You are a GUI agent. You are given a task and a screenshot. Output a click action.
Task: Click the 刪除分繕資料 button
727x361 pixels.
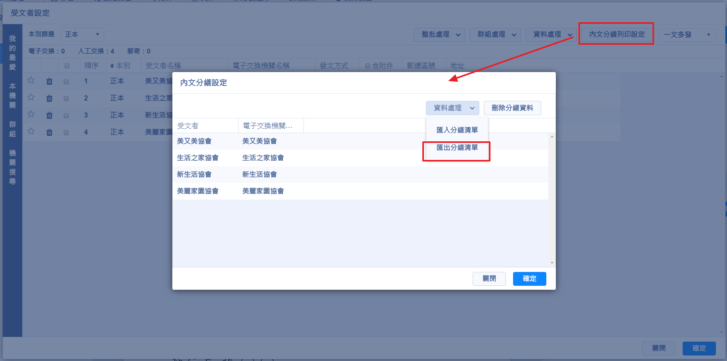point(512,108)
